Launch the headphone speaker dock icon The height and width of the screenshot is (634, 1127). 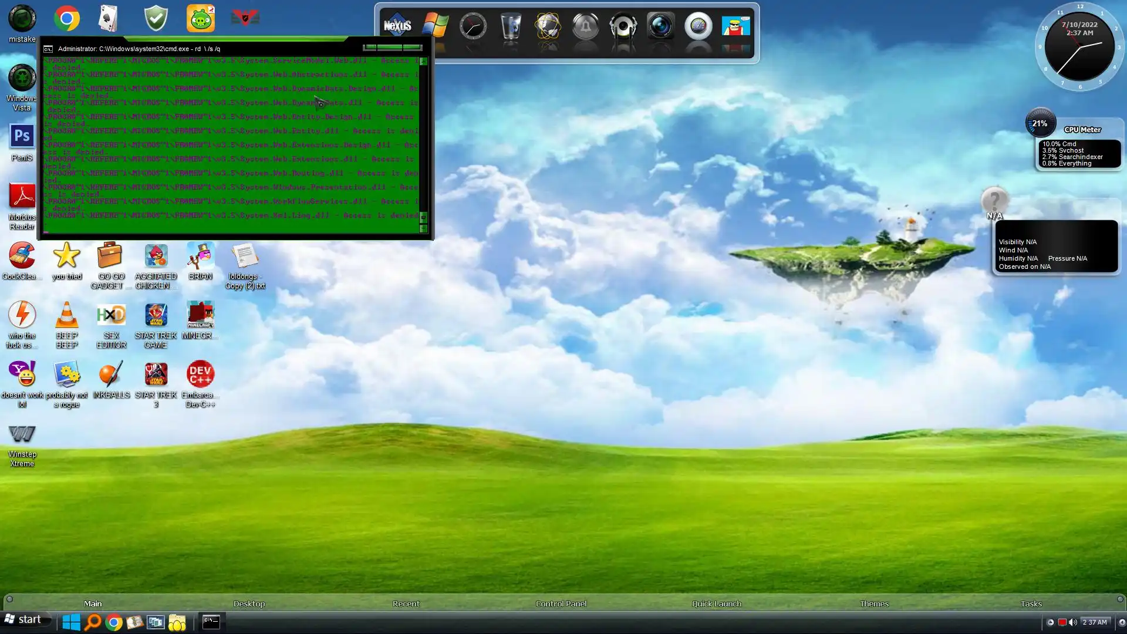pyautogui.click(x=623, y=26)
